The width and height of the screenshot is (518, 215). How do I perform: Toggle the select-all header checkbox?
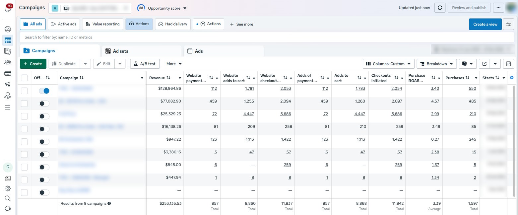(24, 78)
